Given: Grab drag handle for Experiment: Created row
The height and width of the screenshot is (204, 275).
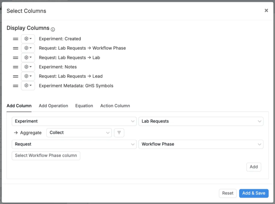Looking at the screenshot, I should tap(16, 39).
